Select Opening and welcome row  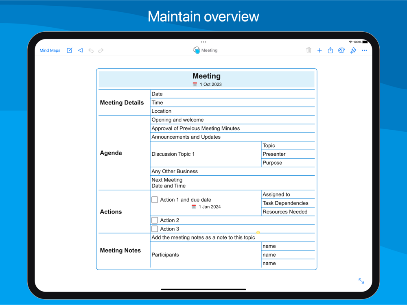(x=232, y=120)
